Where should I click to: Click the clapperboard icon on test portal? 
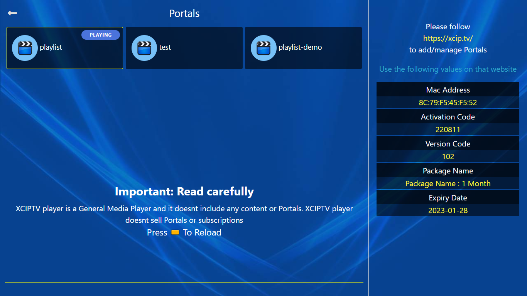(x=144, y=48)
